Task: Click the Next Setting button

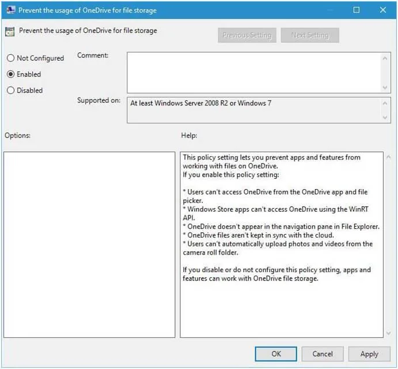Action: tap(310, 35)
